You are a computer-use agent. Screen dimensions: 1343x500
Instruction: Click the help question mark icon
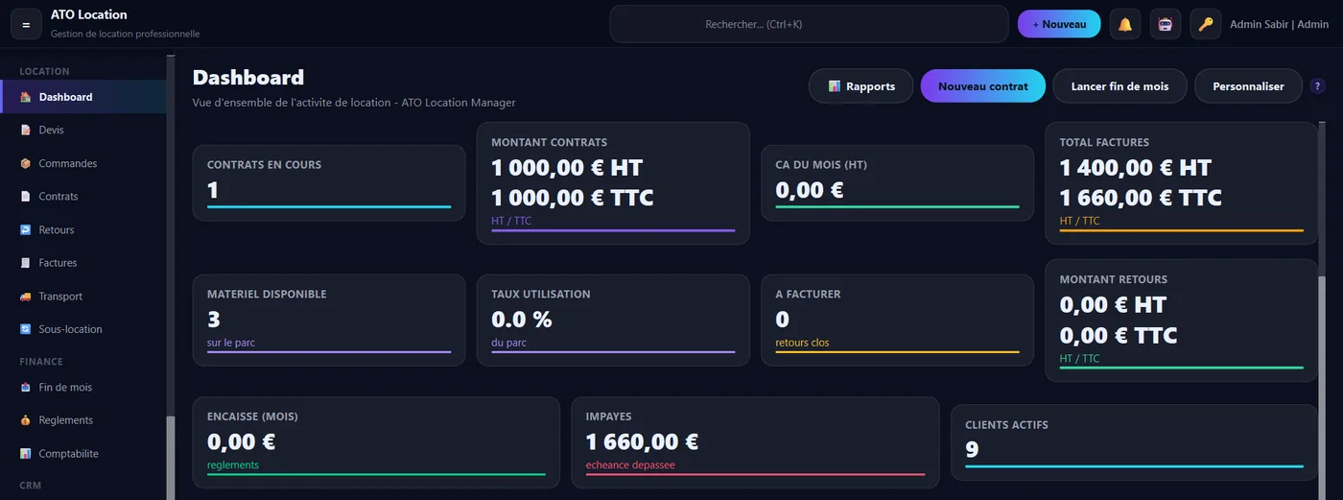1318,86
